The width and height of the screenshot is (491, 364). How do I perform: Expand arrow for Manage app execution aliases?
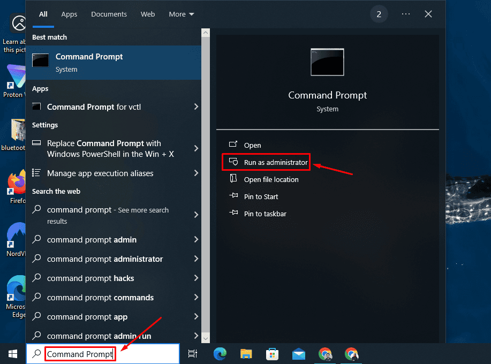196,173
